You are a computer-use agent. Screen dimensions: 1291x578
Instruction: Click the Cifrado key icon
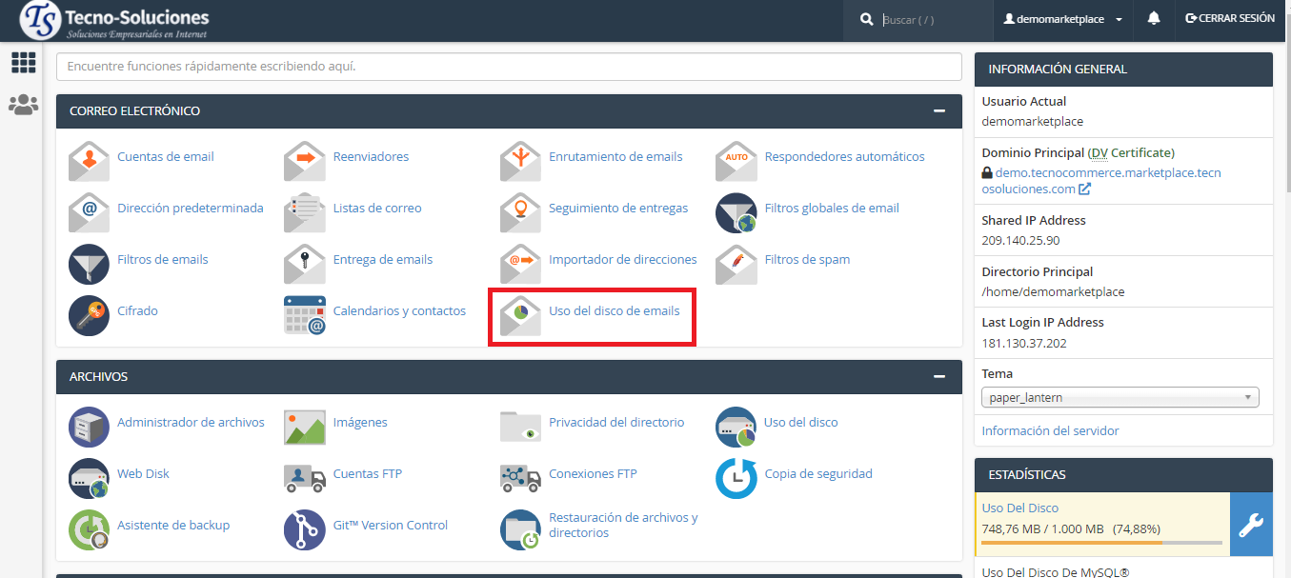(x=89, y=314)
